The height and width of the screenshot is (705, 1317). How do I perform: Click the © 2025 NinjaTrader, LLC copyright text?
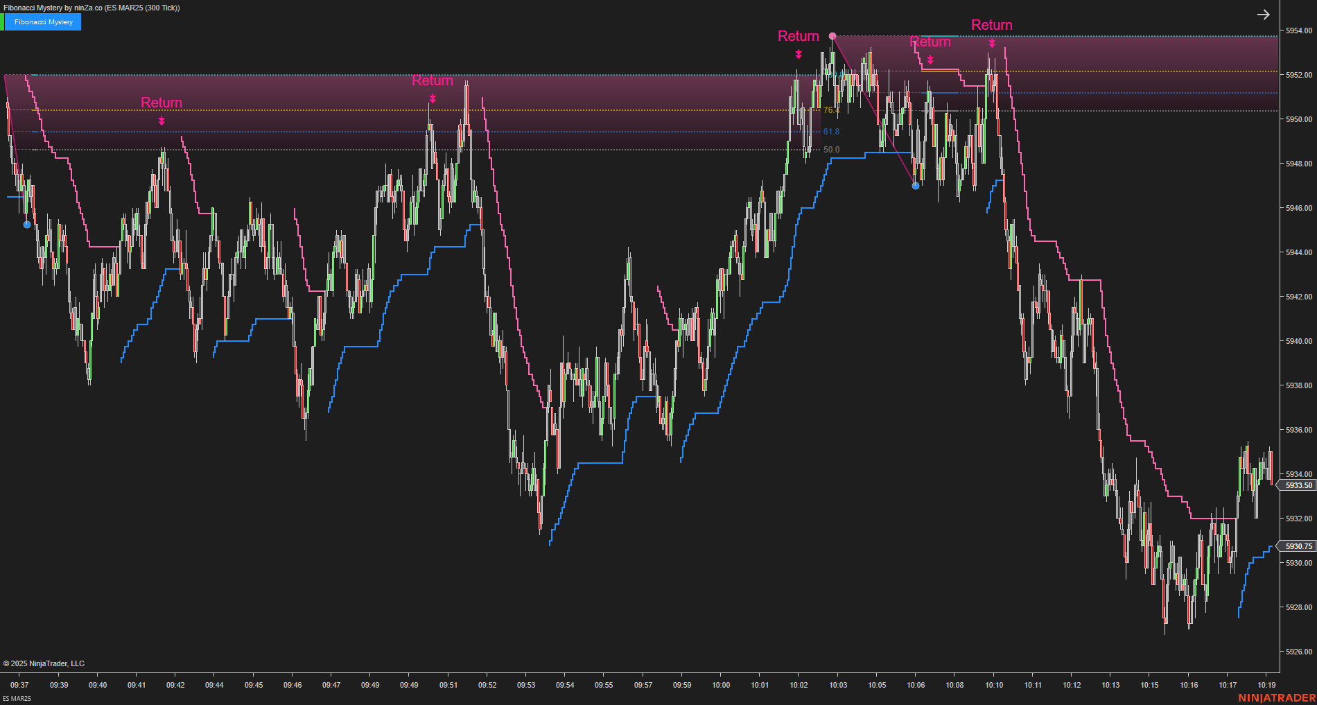[x=44, y=663]
